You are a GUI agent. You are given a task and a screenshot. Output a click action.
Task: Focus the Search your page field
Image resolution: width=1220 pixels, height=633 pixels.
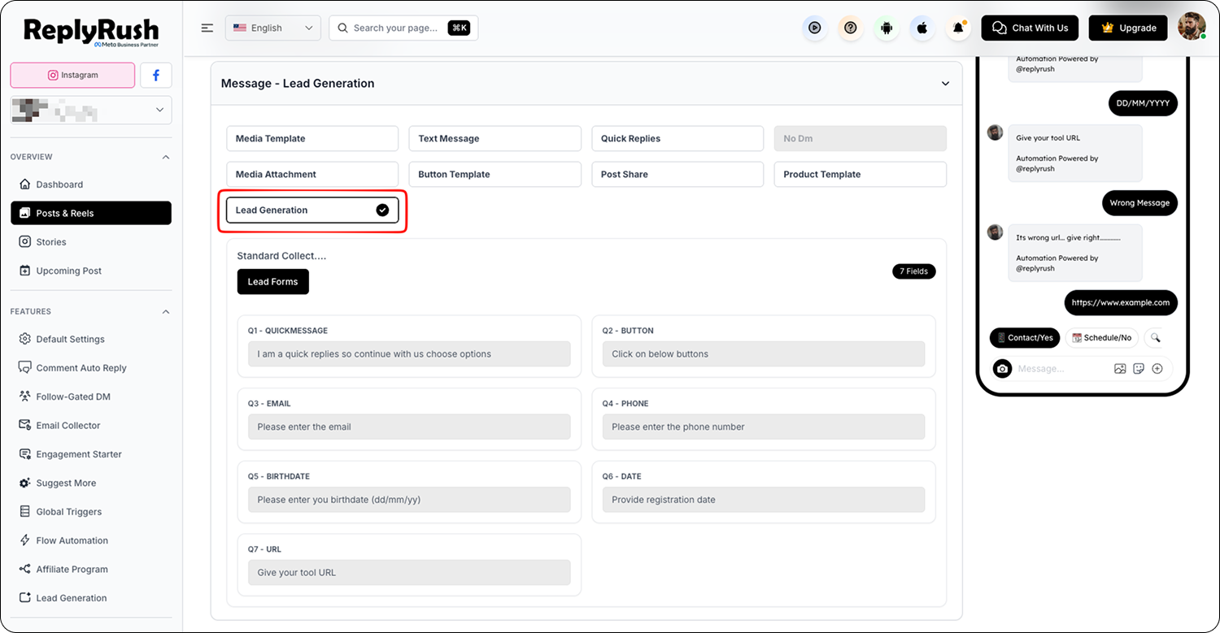[403, 28]
